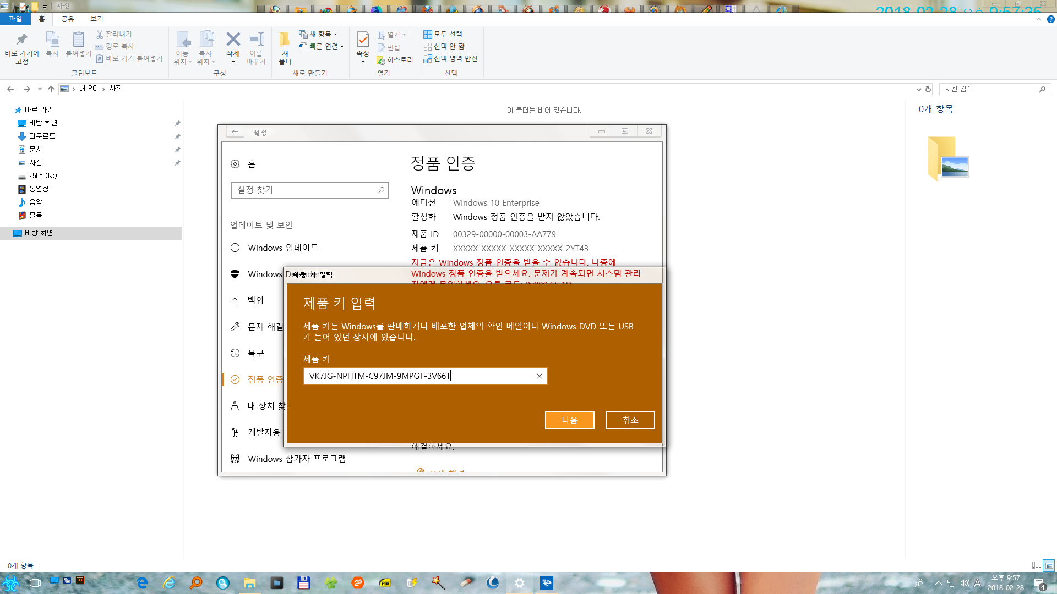Select Music (음악) in navigation pane
The image size is (1057, 594).
click(30, 202)
